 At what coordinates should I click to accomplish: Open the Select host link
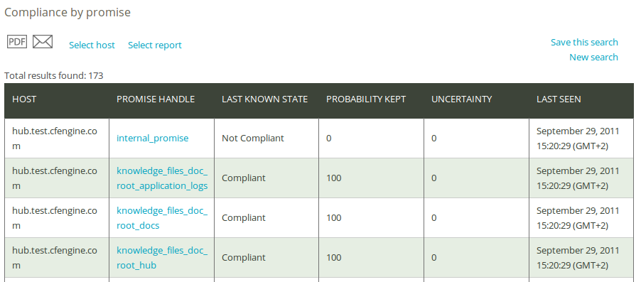tap(92, 45)
